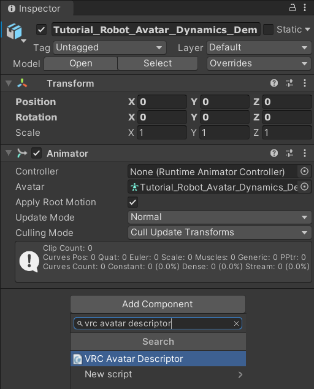
Task: Click the Scale Z field
Action: [287, 133]
